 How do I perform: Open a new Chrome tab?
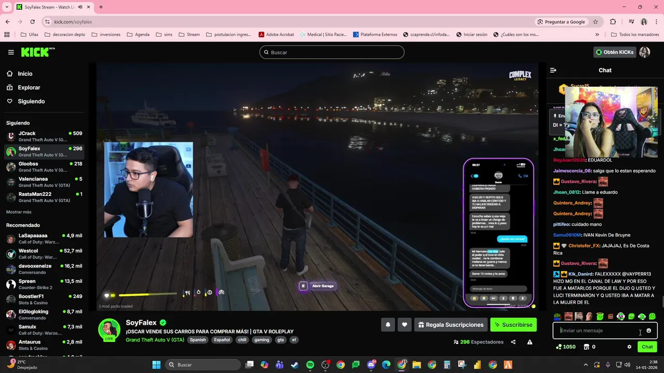click(x=101, y=7)
